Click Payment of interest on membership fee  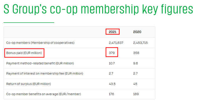45,74
